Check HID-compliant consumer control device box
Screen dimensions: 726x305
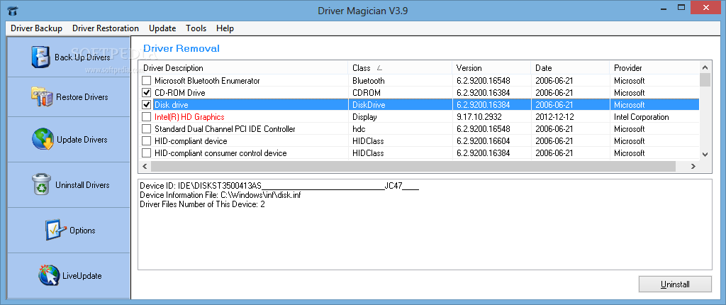[x=146, y=153]
